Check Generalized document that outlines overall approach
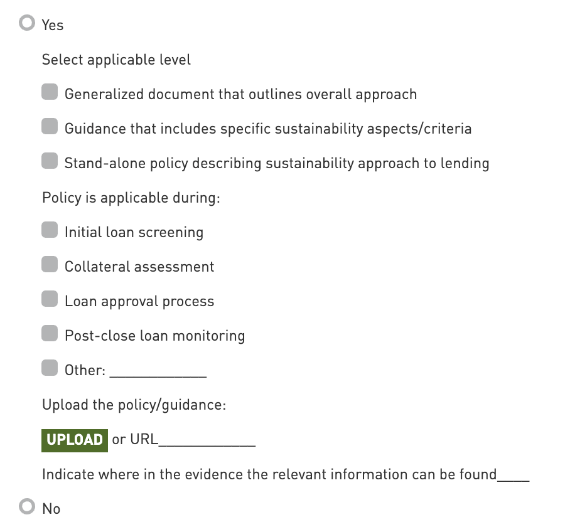This screenshot has height=532, width=570. pyautogui.click(x=50, y=93)
